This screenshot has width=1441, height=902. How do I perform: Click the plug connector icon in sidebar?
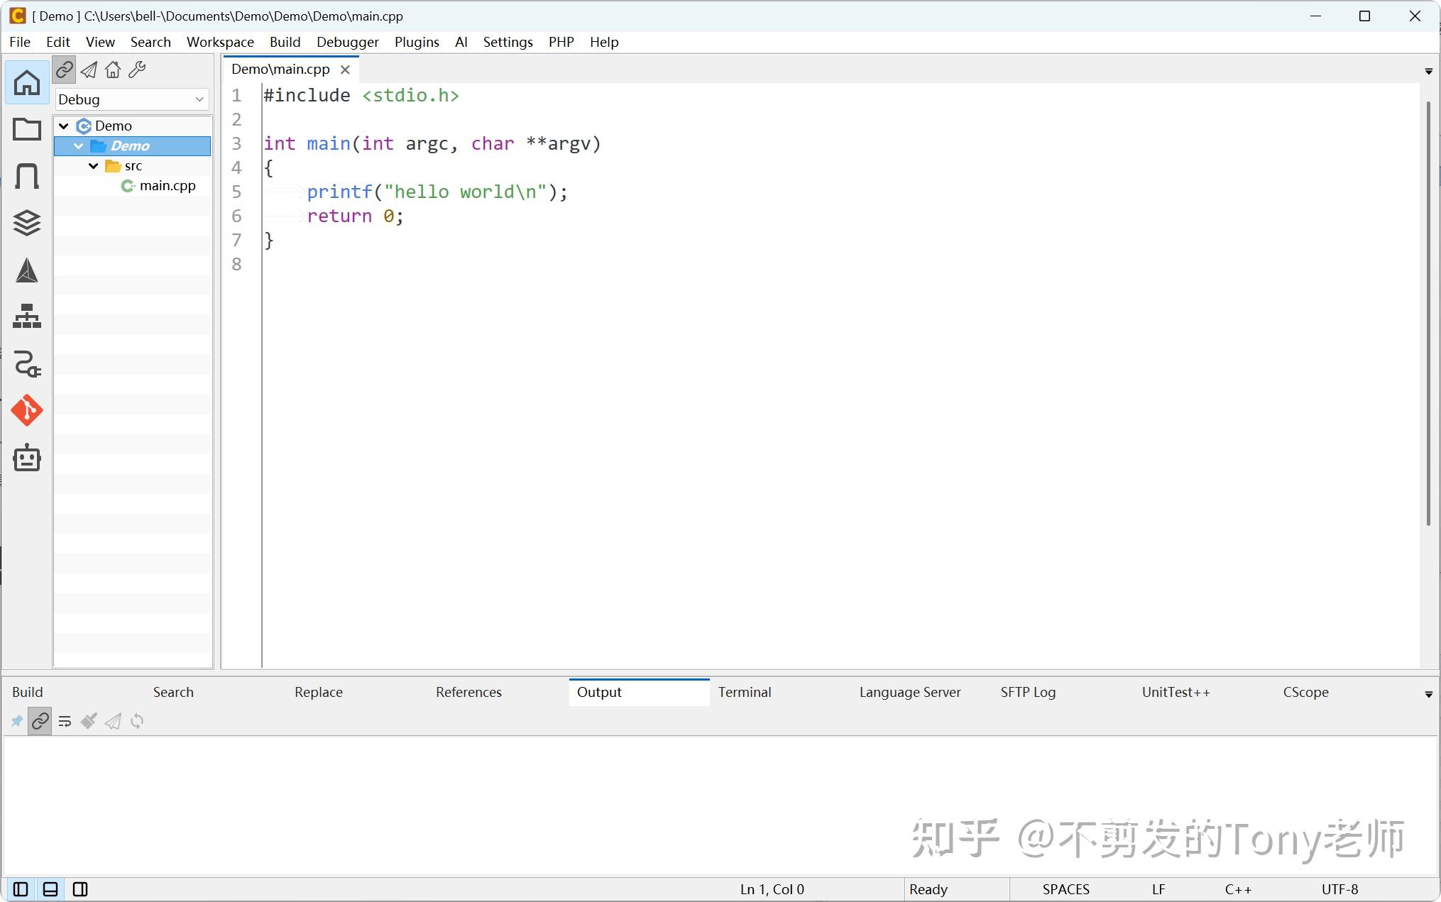[x=27, y=363]
